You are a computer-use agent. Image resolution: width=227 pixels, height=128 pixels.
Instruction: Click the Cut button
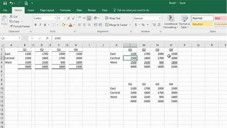(13, 17)
